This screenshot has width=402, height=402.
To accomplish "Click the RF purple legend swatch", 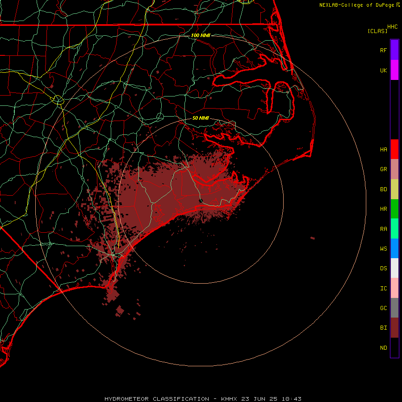I will [x=394, y=50].
